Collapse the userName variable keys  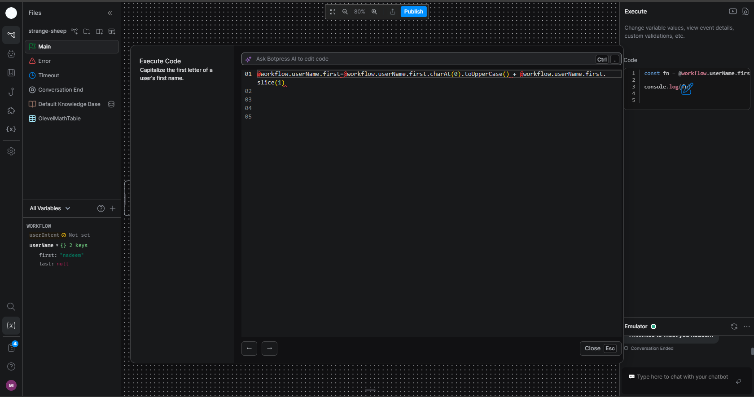[x=57, y=246]
